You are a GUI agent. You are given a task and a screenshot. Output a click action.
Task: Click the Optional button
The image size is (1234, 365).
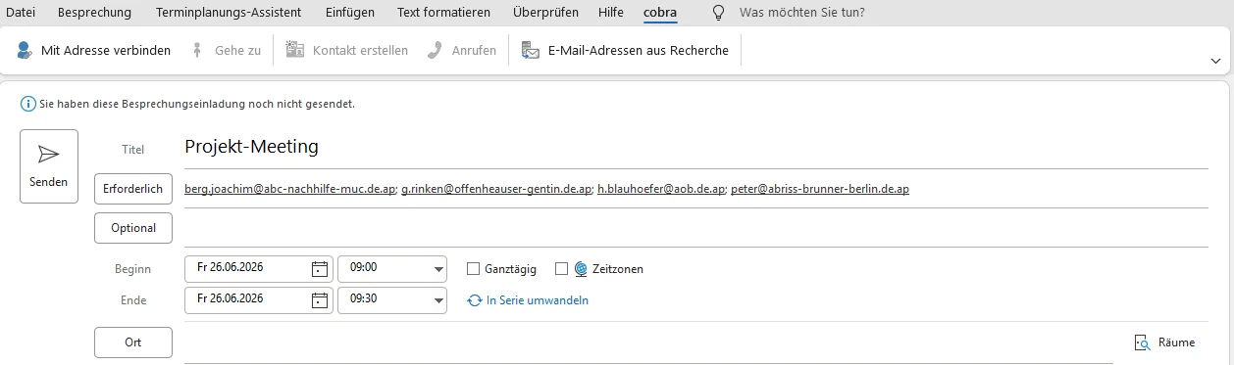click(x=133, y=228)
